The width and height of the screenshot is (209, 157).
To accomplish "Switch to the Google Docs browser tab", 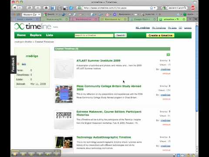I will [x=143, y=19].
